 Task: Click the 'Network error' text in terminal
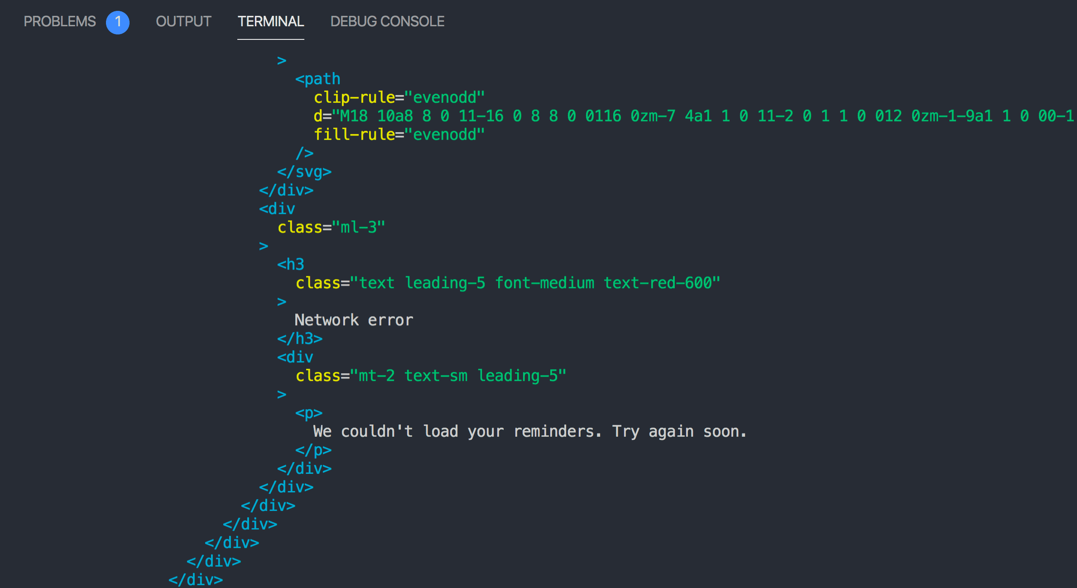coord(354,320)
